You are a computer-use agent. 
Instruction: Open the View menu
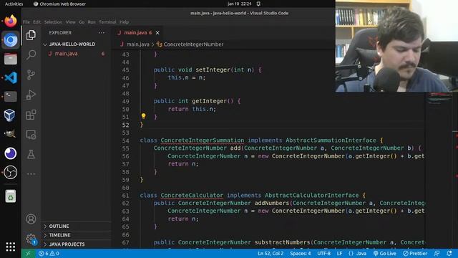(70, 22)
